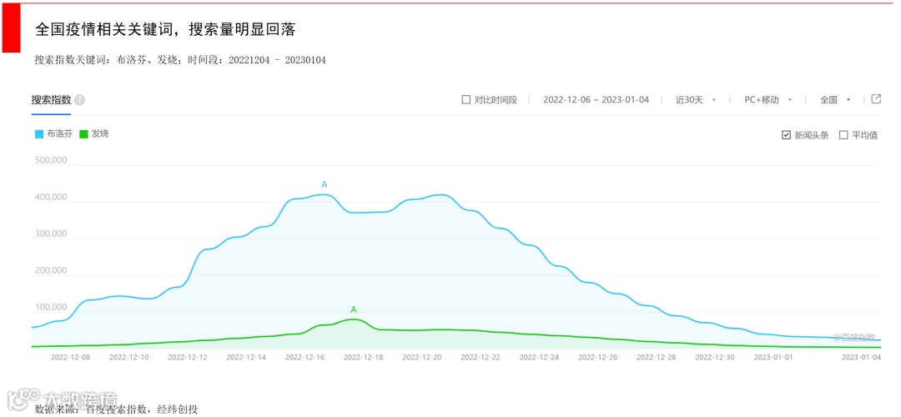
Task: Expand the 全国 region dropdown
Action: [835, 100]
